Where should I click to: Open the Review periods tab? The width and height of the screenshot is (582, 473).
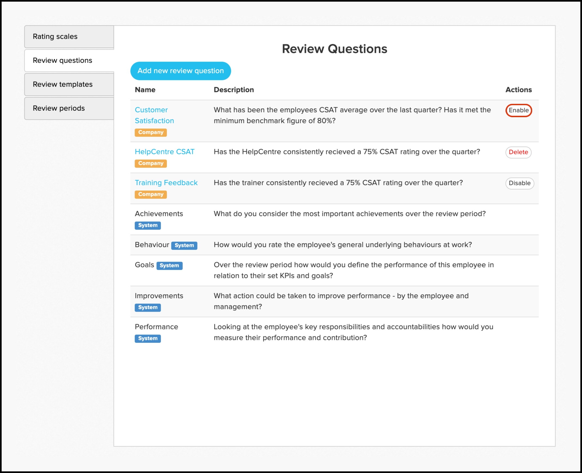(x=69, y=108)
